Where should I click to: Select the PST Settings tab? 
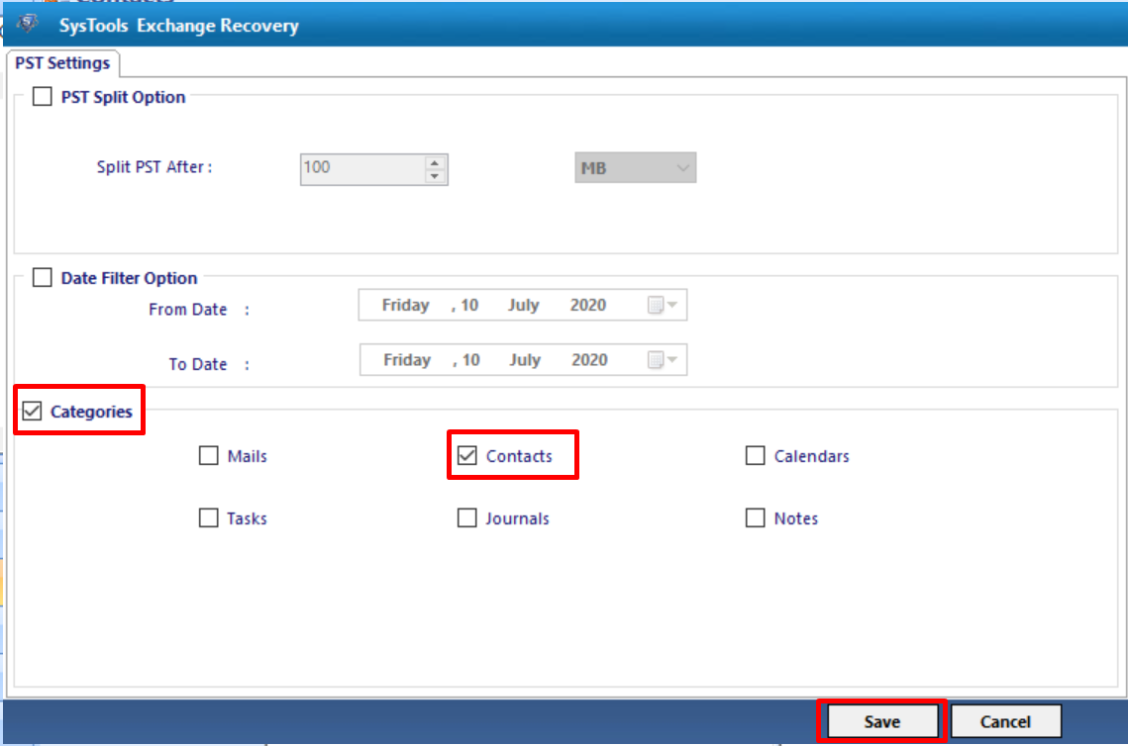[62, 63]
